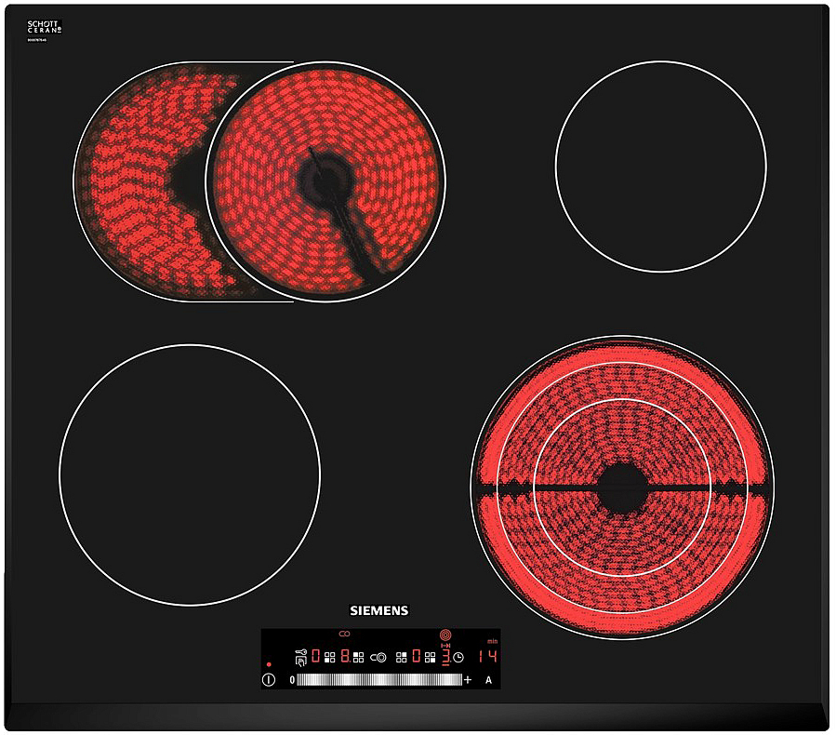
Task: Tap the heat level 8 display
Action: (344, 657)
